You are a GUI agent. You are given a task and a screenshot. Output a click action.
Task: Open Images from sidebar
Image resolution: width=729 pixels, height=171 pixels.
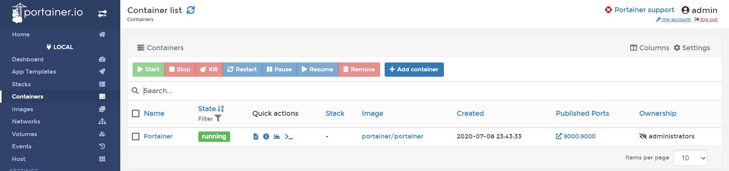(22, 109)
